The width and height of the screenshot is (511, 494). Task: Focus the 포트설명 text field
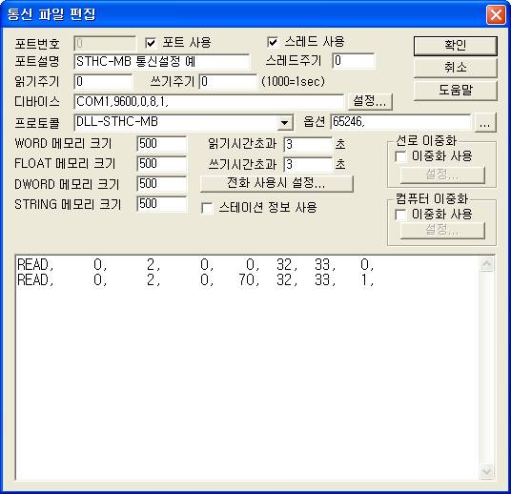(x=162, y=62)
